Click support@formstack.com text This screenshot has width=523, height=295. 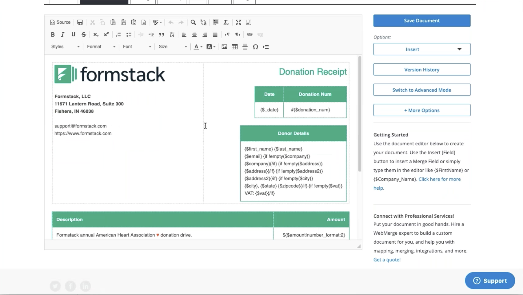coord(81,126)
